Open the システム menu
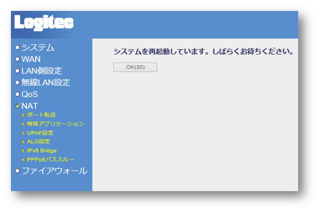 [38, 48]
